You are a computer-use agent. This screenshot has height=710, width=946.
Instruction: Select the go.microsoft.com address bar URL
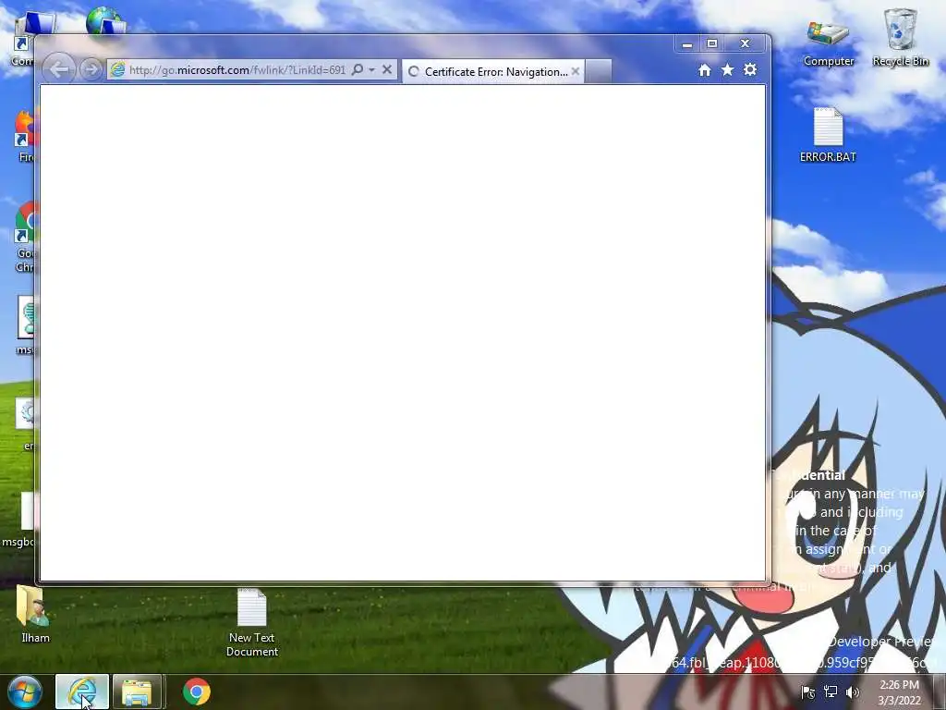tap(237, 70)
